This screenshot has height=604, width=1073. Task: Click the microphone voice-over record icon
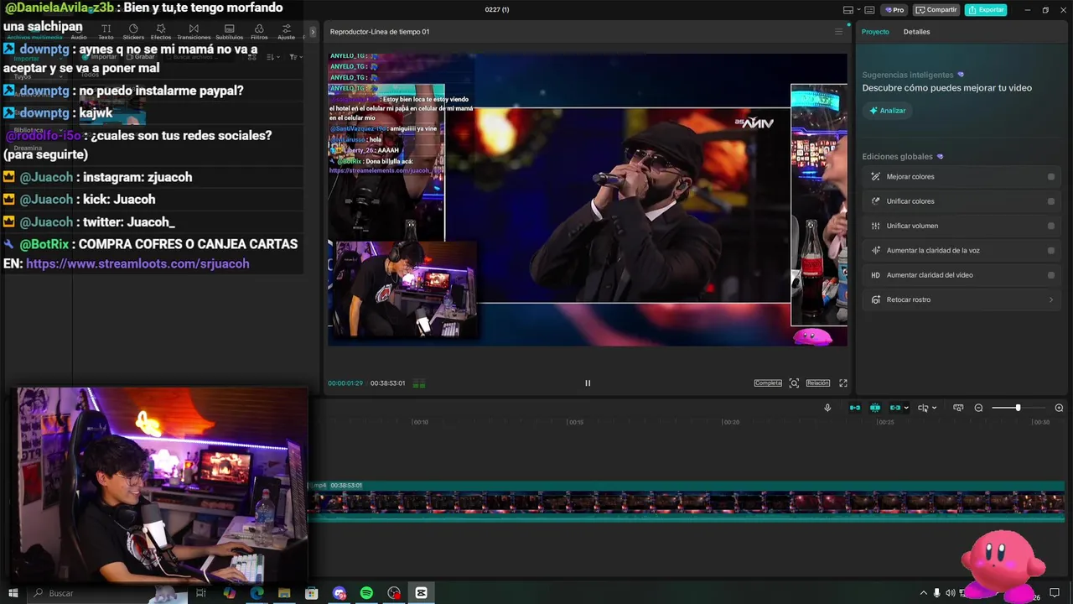coord(827,408)
